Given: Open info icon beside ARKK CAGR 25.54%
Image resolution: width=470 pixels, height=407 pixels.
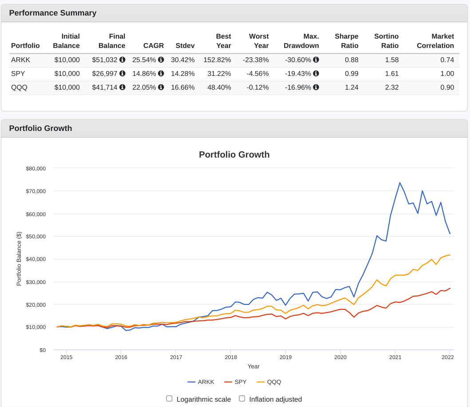Looking at the screenshot, I should [161, 59].
